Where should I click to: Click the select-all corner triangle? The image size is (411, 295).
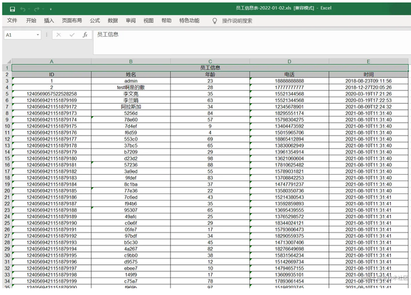(x=9, y=61)
